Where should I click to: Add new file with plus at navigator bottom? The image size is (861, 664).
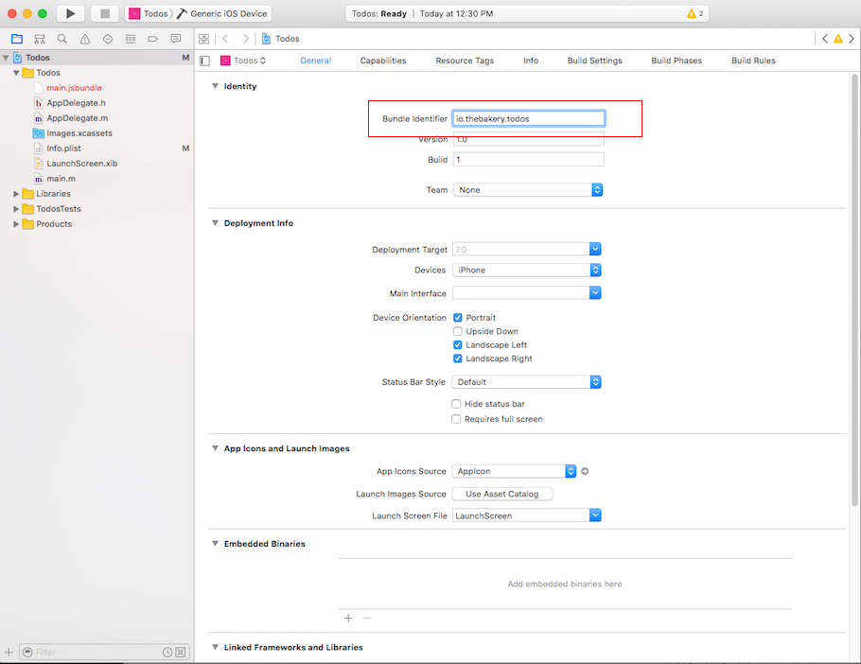point(9,652)
